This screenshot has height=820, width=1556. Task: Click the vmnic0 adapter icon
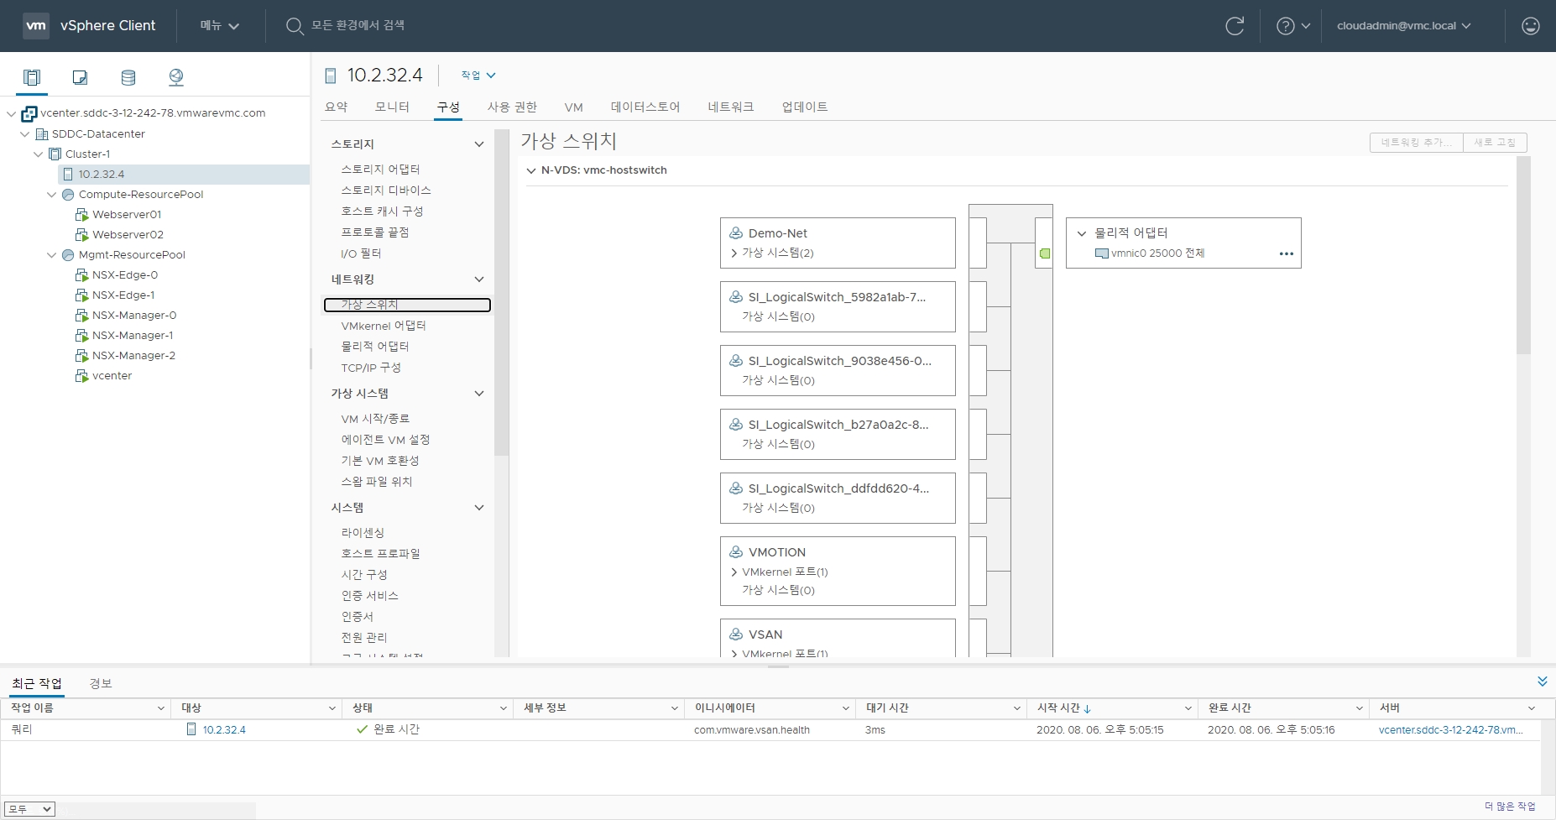pyautogui.click(x=1102, y=253)
